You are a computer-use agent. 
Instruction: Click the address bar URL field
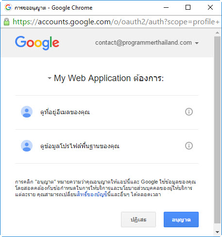[x=116, y=22]
